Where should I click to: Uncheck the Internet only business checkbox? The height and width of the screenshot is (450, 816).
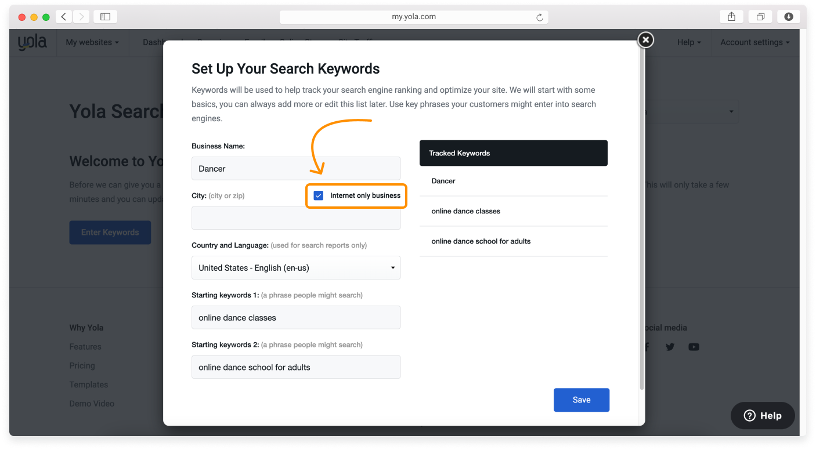click(x=319, y=195)
